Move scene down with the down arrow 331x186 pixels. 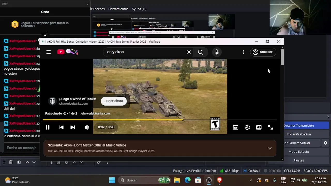pos(34,162)
